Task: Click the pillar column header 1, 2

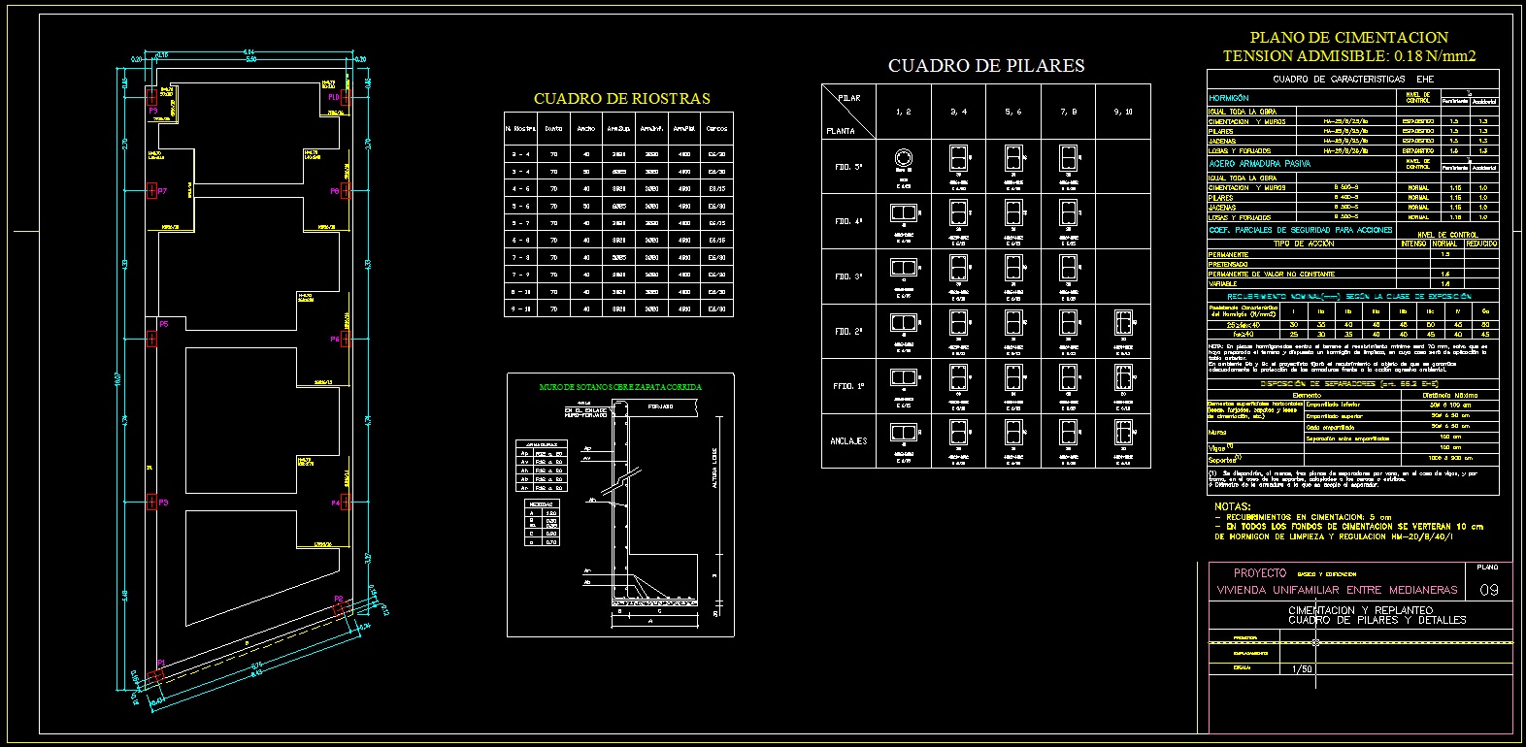Action: [903, 113]
